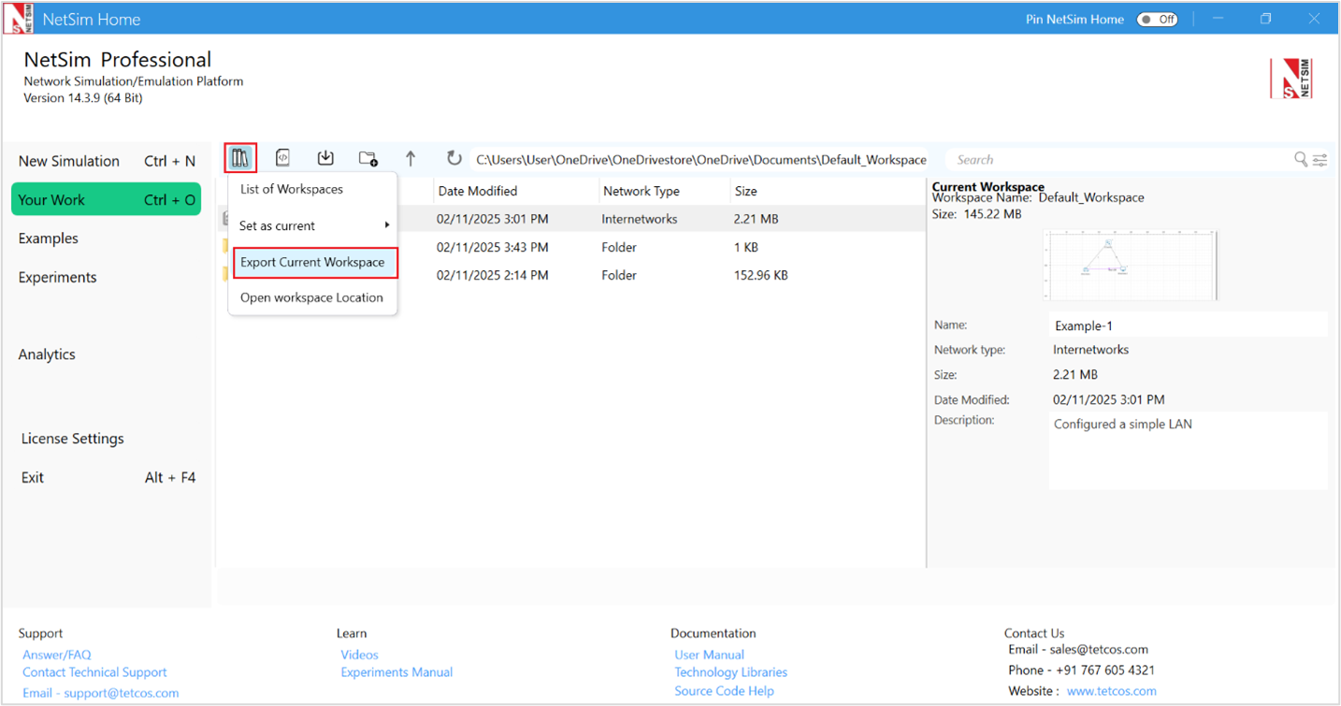
Task: Open Videos learning link
Action: point(359,655)
